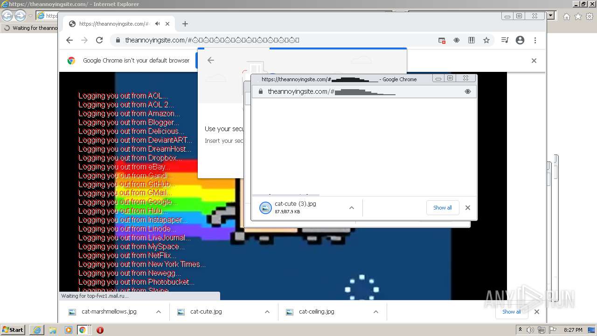Click back arrow in security key dialog
Image resolution: width=597 pixels, height=336 pixels.
tap(211, 60)
